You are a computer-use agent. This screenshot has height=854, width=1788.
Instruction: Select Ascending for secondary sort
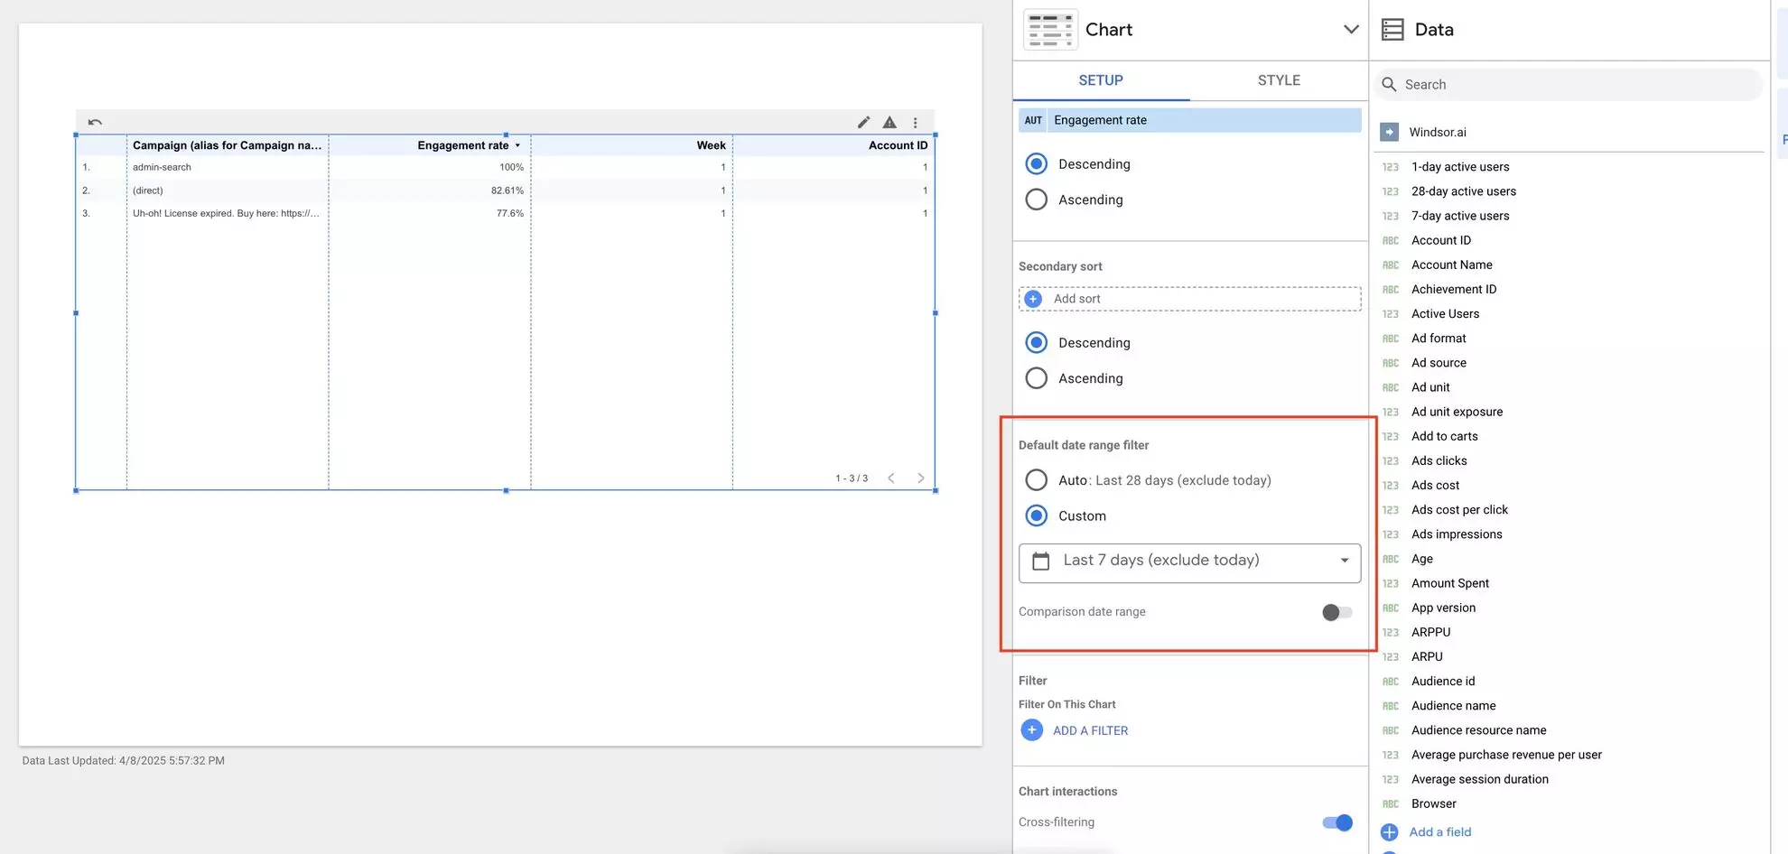[x=1037, y=378]
